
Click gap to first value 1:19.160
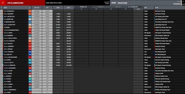click(x=69, y=65)
